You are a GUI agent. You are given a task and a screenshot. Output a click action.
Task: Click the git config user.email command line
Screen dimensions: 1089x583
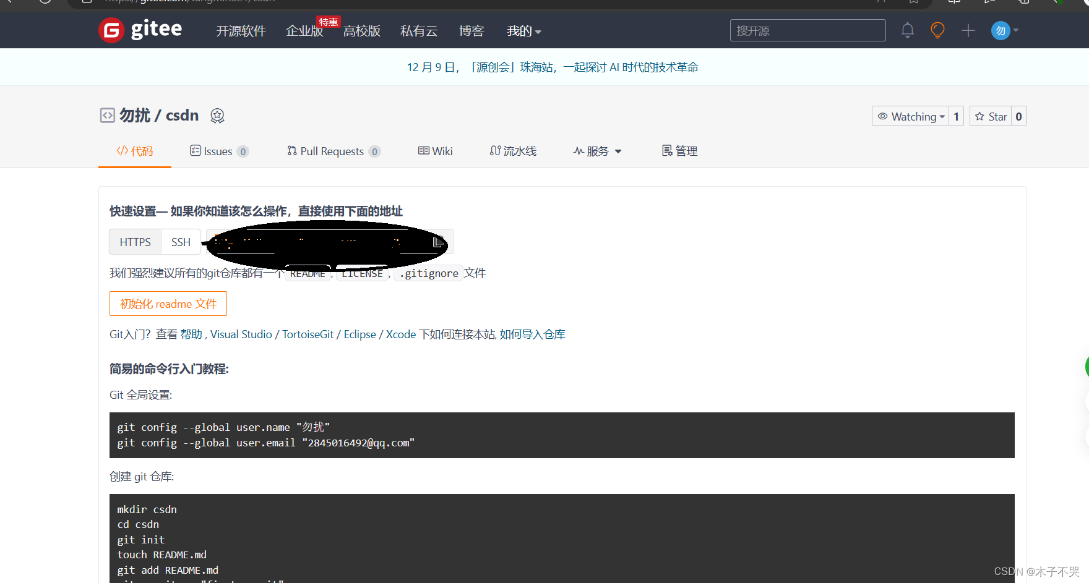tap(266, 443)
